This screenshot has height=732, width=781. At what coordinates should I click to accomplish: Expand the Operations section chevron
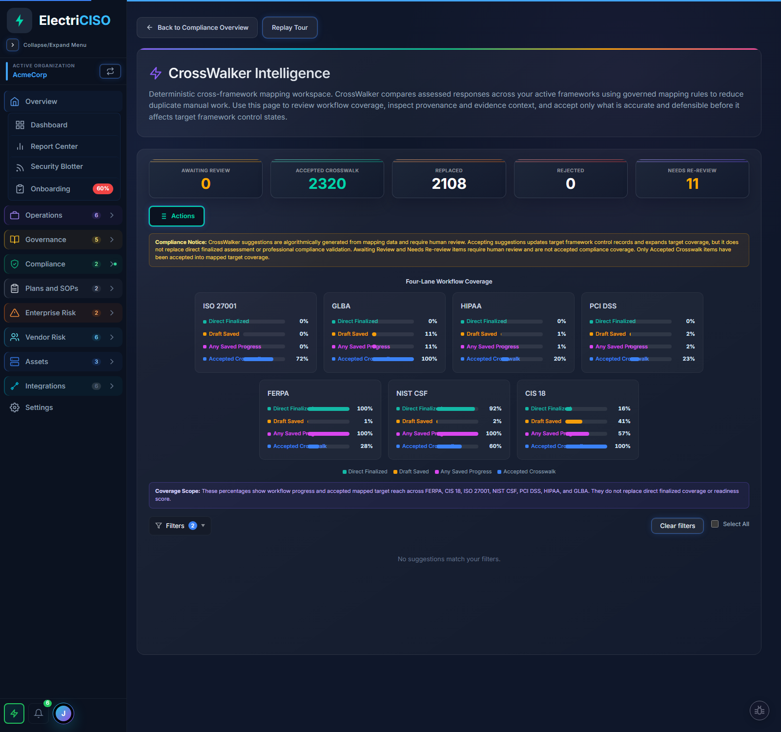tap(112, 215)
